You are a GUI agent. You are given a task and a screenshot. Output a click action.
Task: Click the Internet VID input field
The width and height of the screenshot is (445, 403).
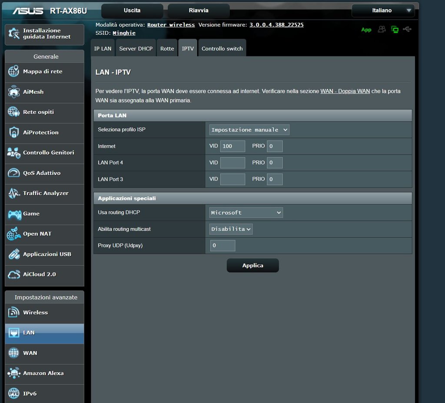click(232, 146)
